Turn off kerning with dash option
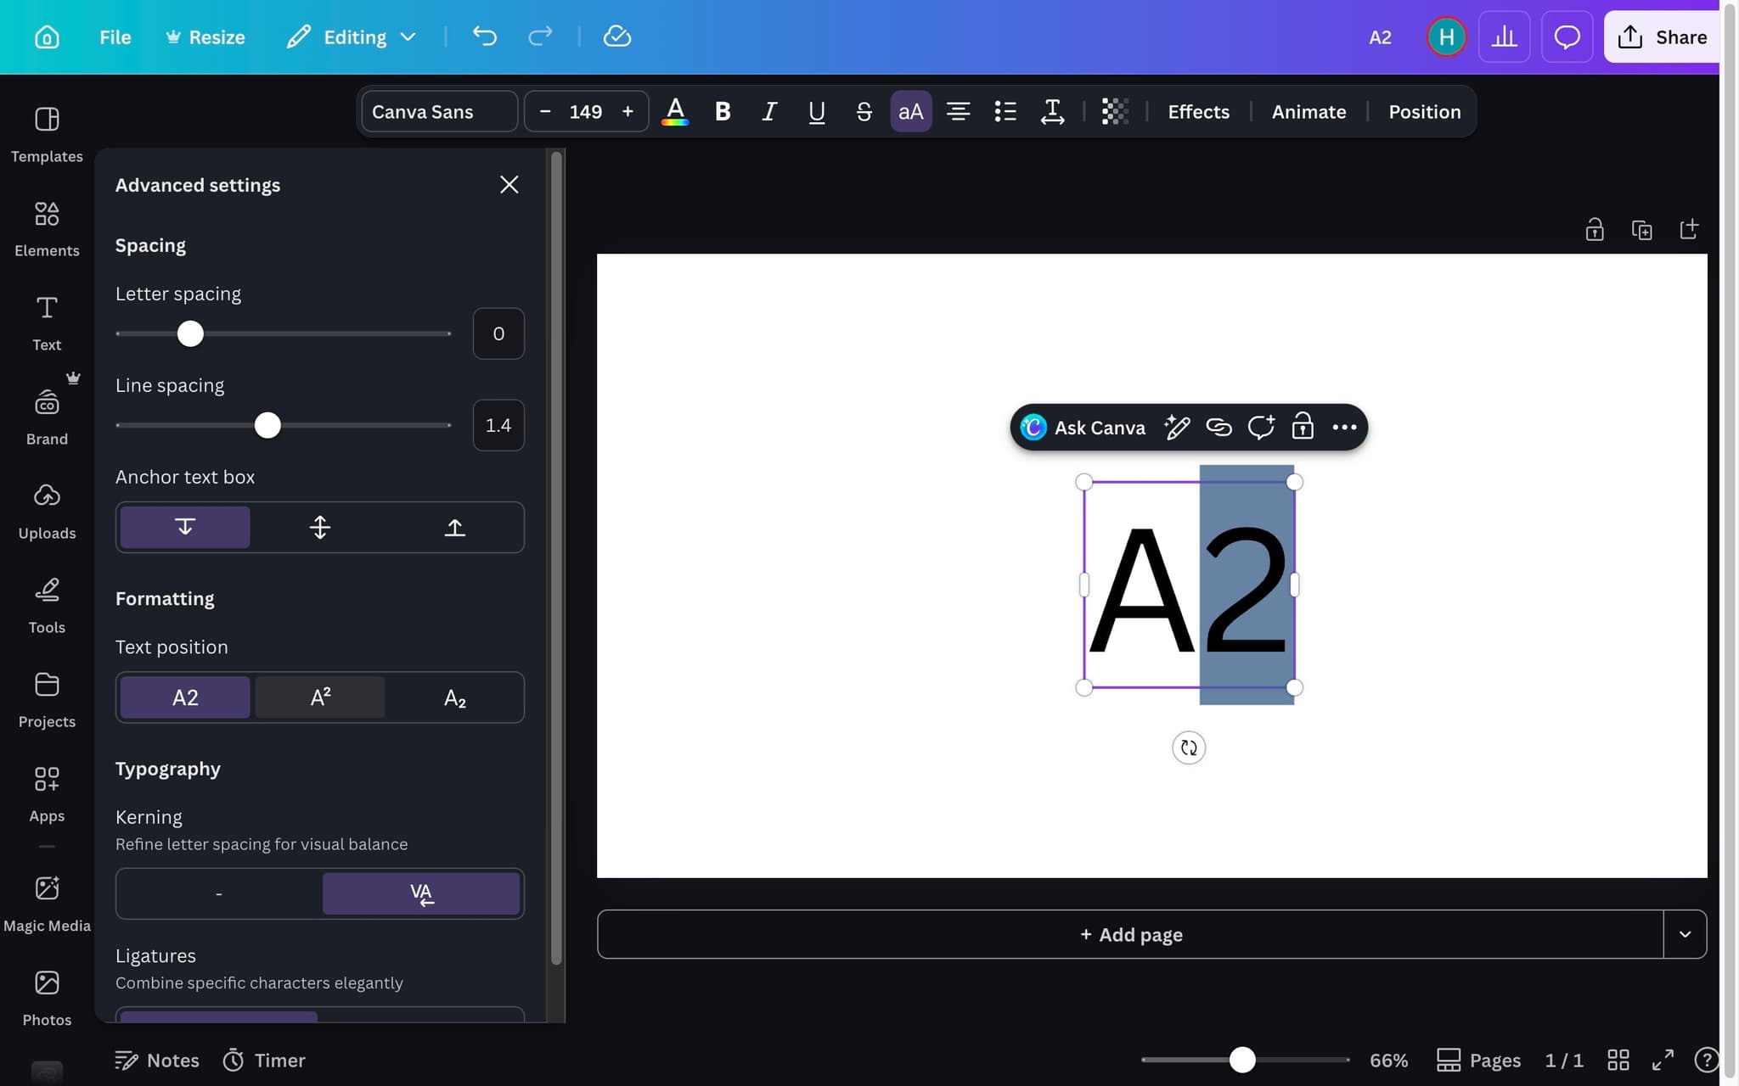 [219, 893]
